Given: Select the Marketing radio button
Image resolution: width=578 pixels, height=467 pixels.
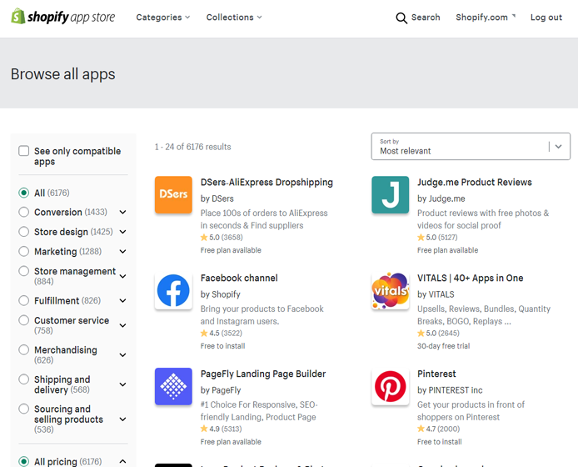Looking at the screenshot, I should click(24, 251).
